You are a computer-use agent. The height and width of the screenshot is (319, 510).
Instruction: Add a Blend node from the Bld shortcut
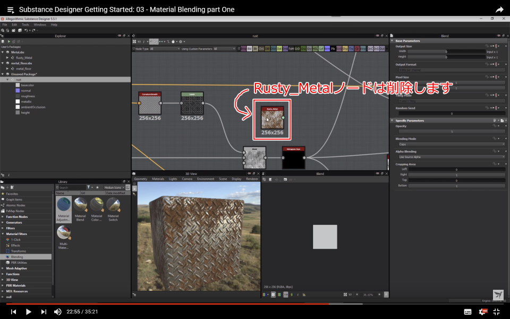click(250, 49)
